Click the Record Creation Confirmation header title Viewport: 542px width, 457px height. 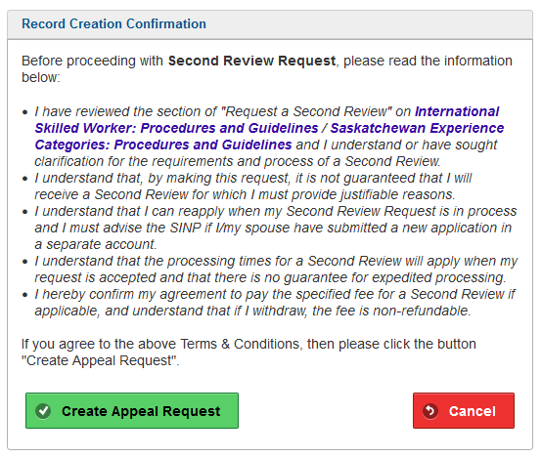tap(113, 23)
